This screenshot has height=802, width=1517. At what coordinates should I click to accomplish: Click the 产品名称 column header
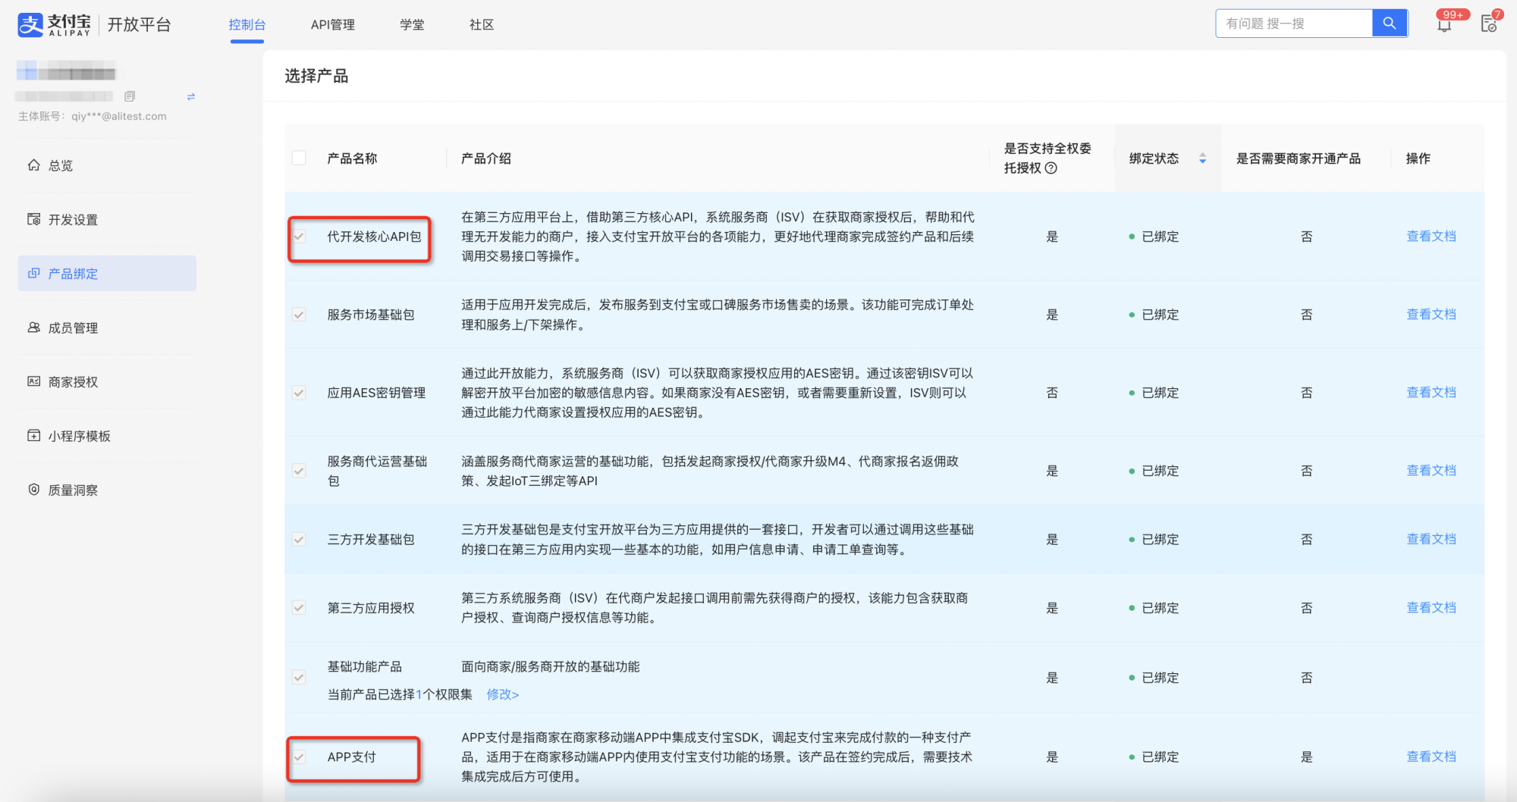(352, 158)
